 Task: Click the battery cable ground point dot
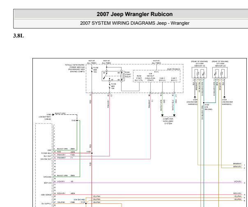[53, 114]
